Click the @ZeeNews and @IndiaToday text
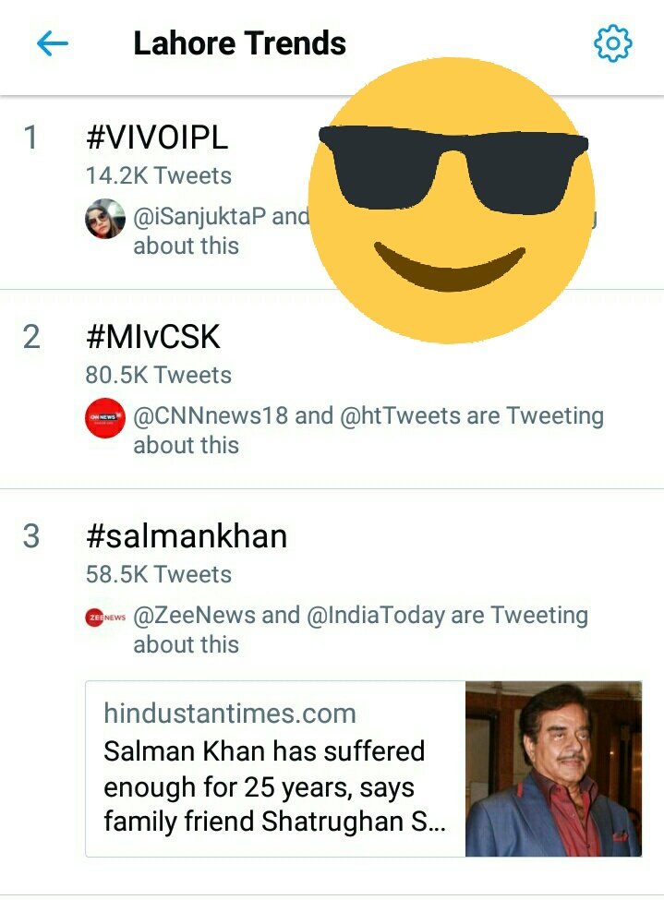 (361, 630)
